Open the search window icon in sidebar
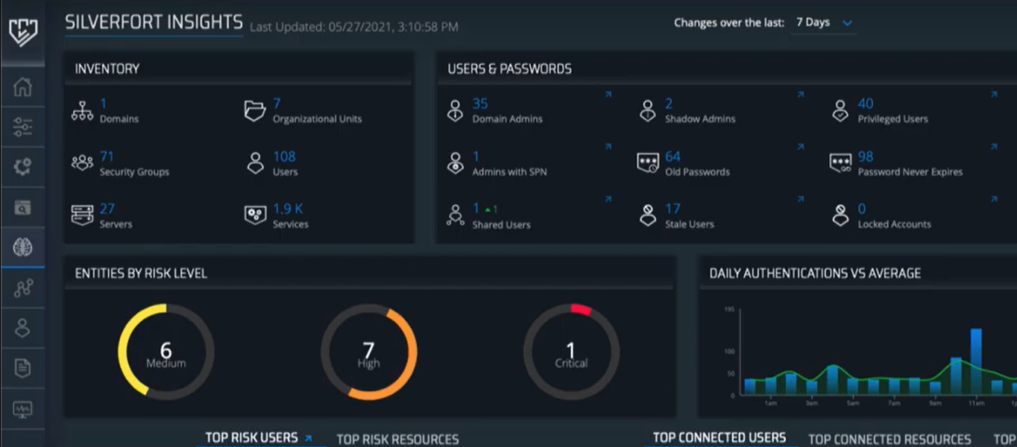The width and height of the screenshot is (1017, 447). click(x=22, y=209)
